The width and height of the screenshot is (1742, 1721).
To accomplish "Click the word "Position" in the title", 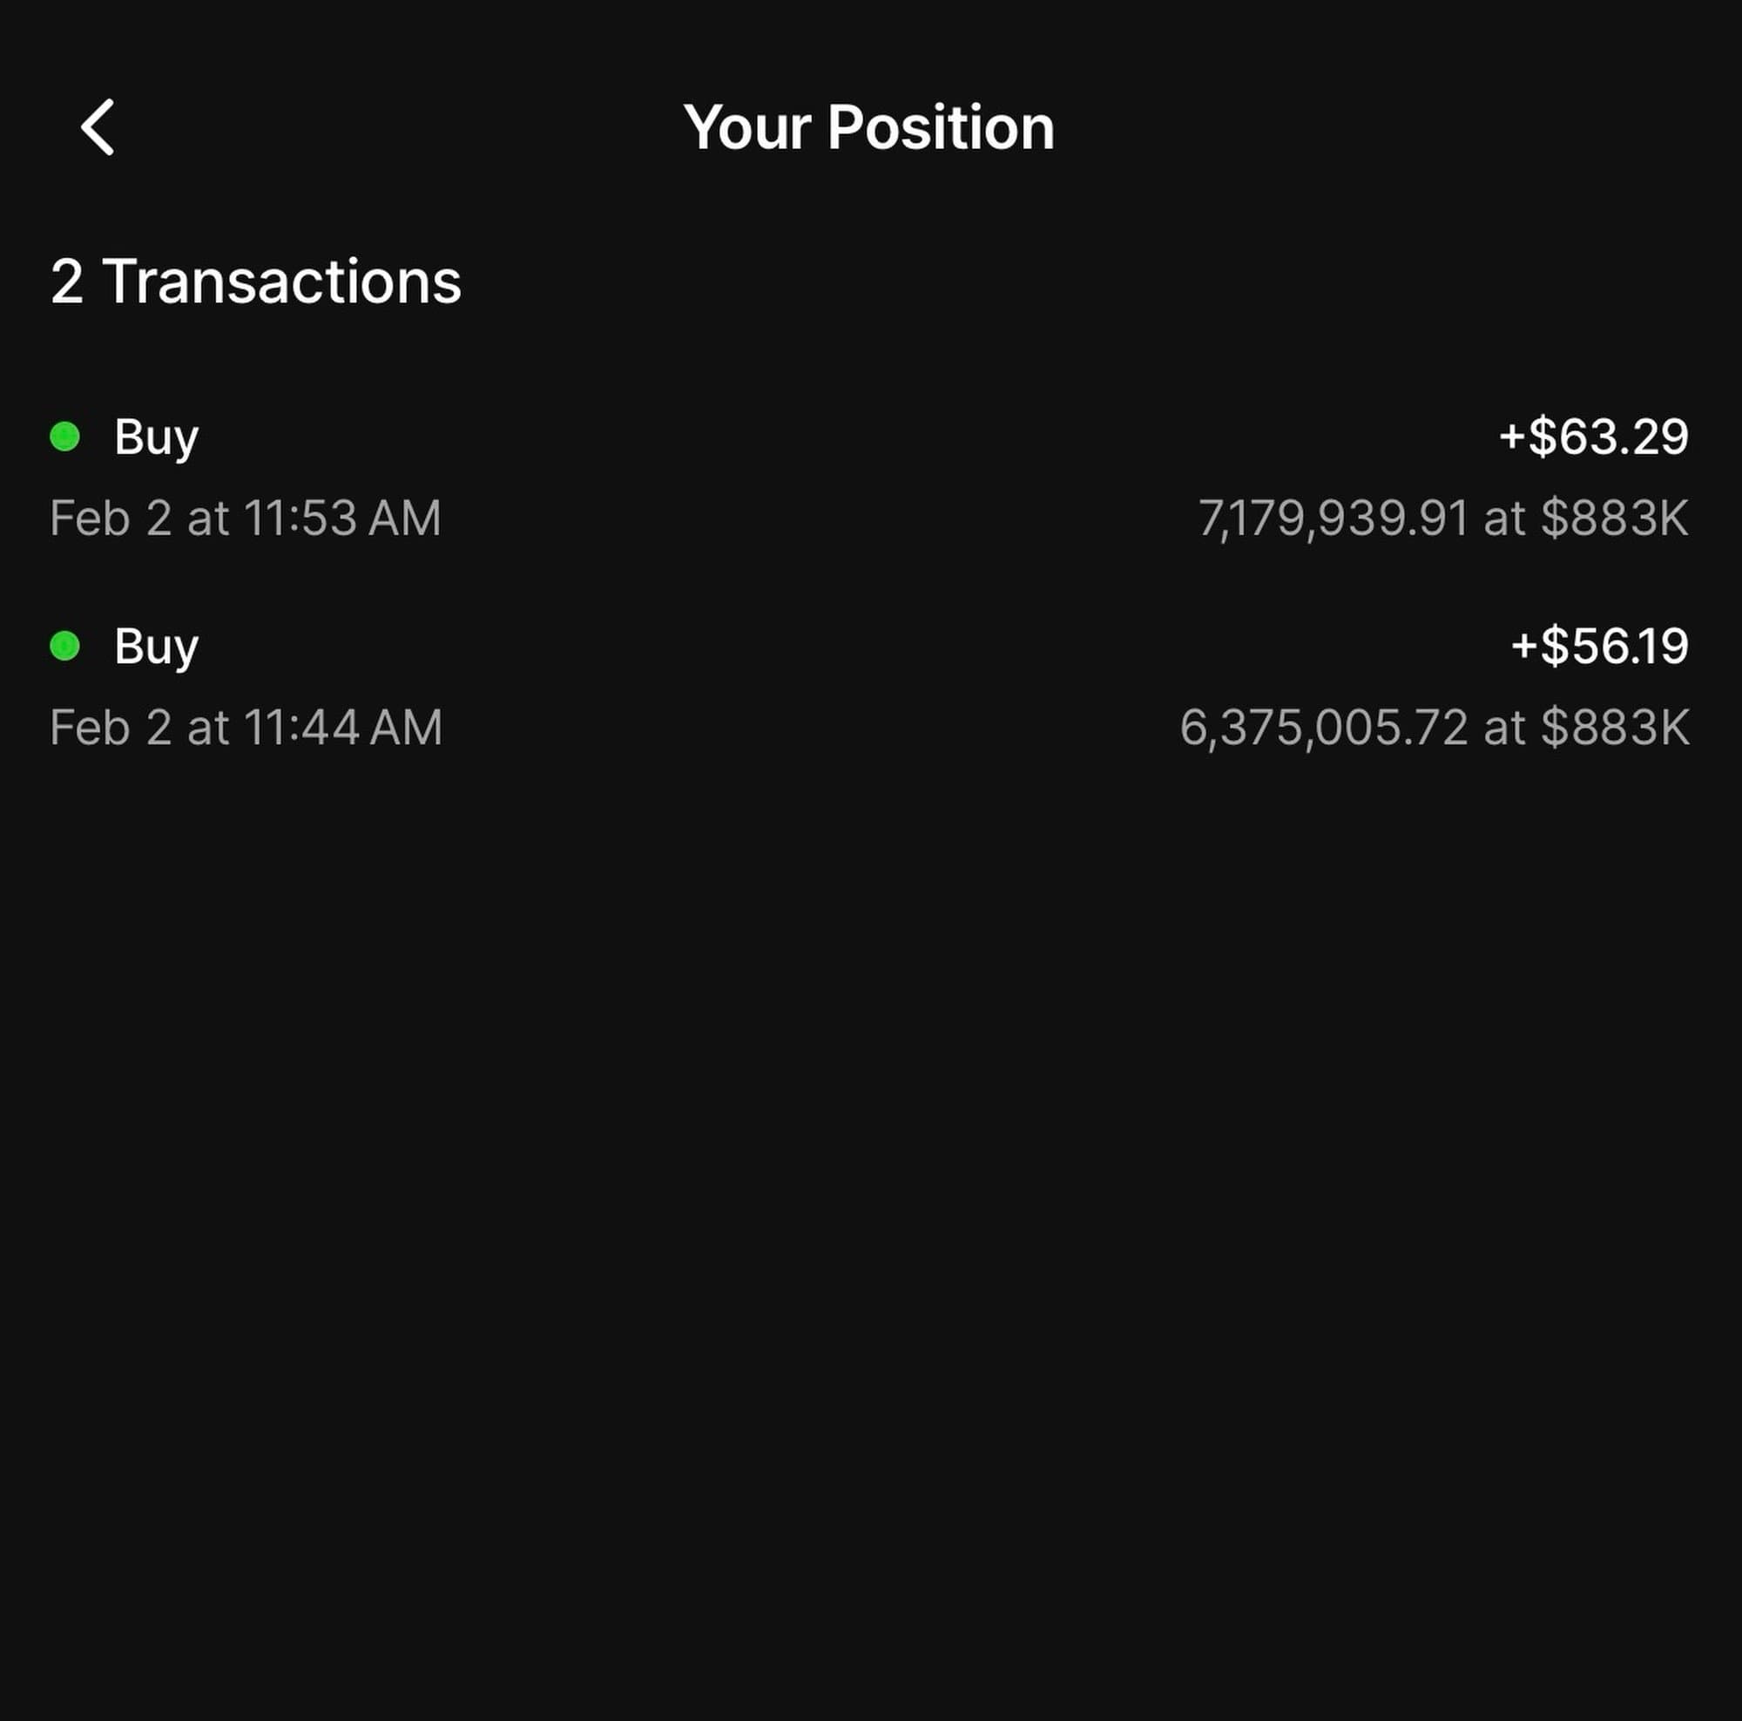I will (x=941, y=127).
